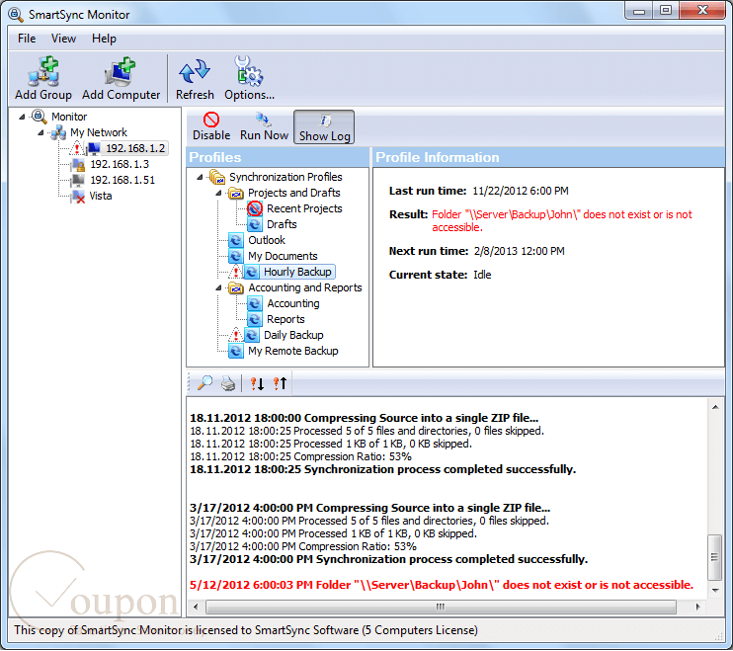Select the Outlook profile
733x651 pixels.
[267, 240]
